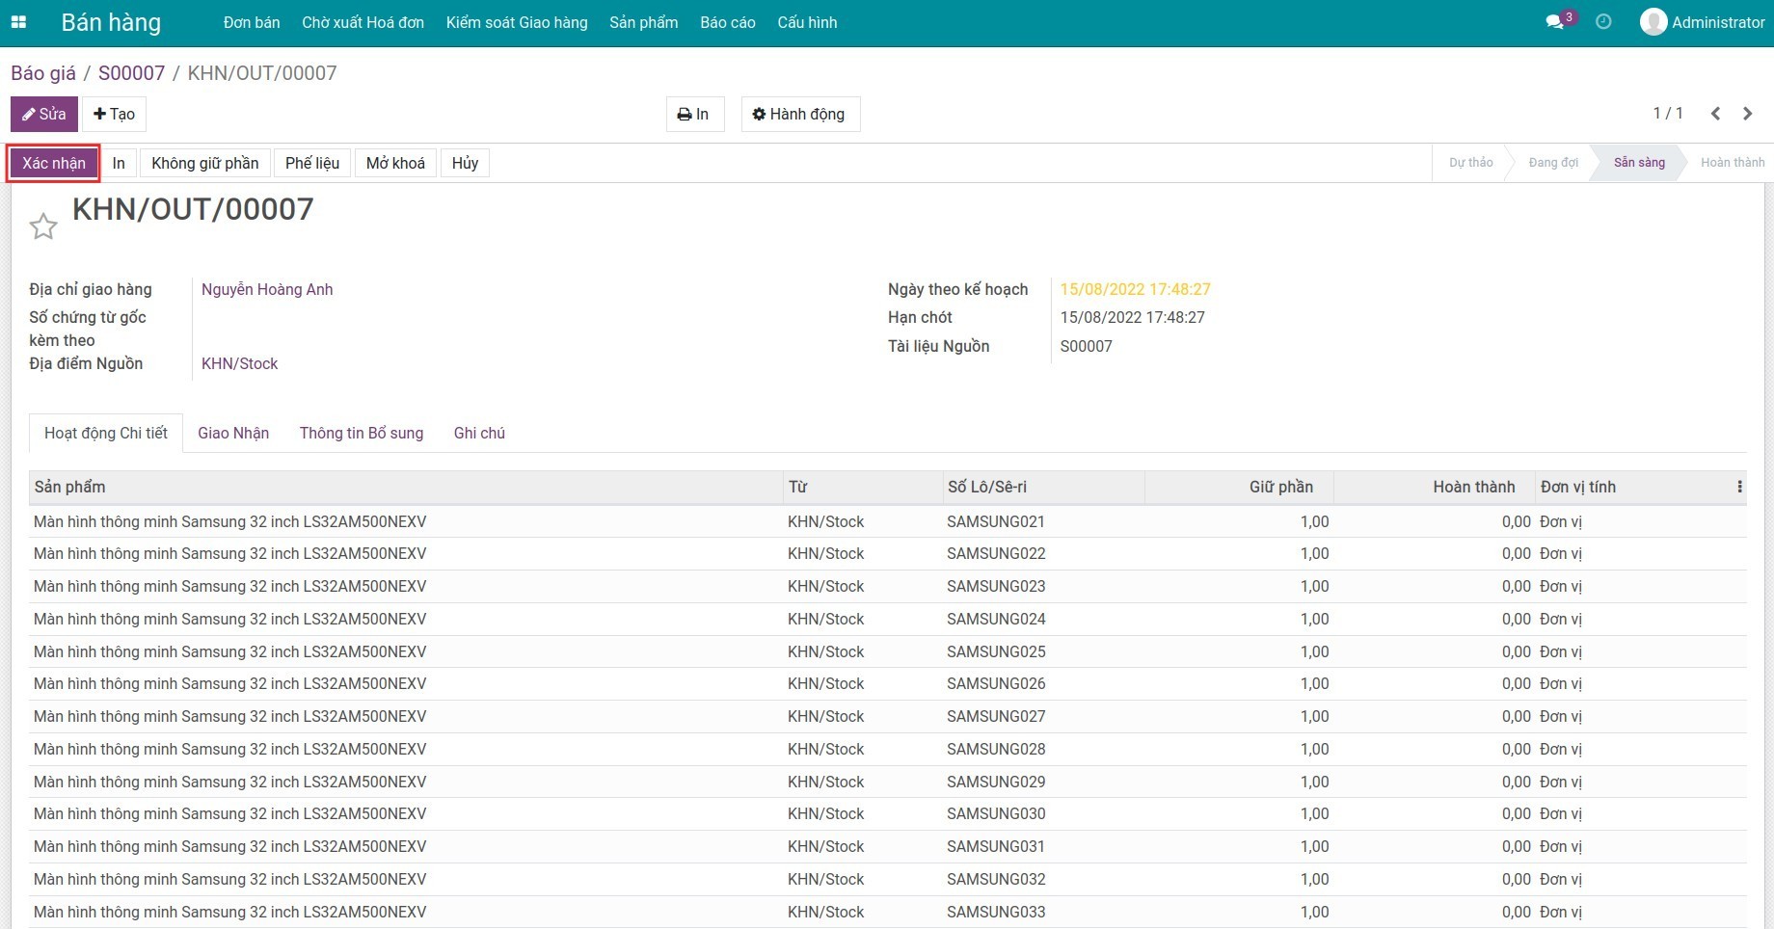Go back to Báo giá breadcrumb
This screenshot has width=1774, height=929.
coord(43,73)
